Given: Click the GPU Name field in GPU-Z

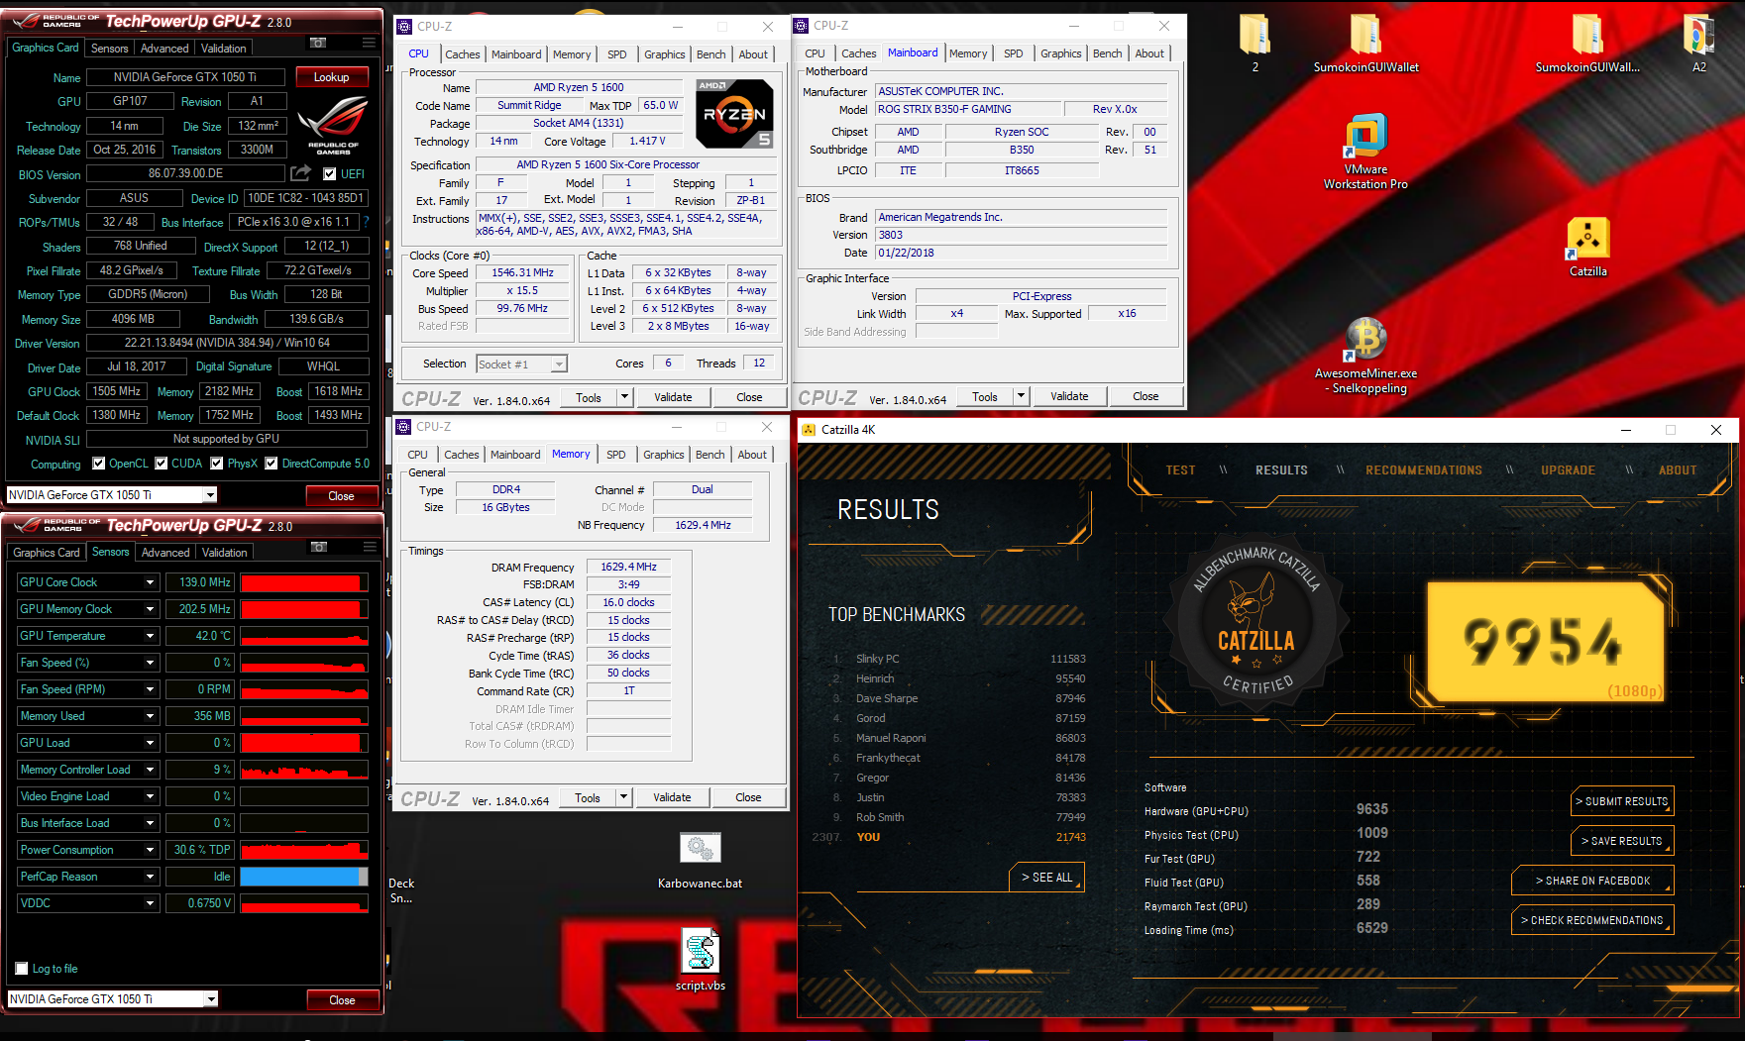Looking at the screenshot, I should (185, 77).
